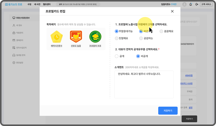Close the 프로필카드 편집 dialog

(172, 11)
